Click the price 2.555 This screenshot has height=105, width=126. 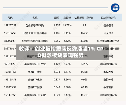pyautogui.click(x=57, y=41)
